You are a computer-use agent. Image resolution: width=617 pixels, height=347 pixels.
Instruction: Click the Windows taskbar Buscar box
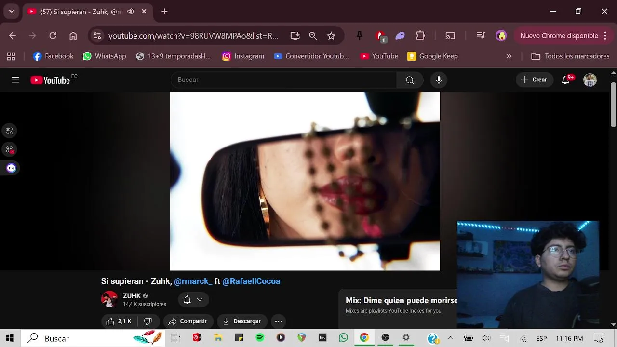pos(93,338)
